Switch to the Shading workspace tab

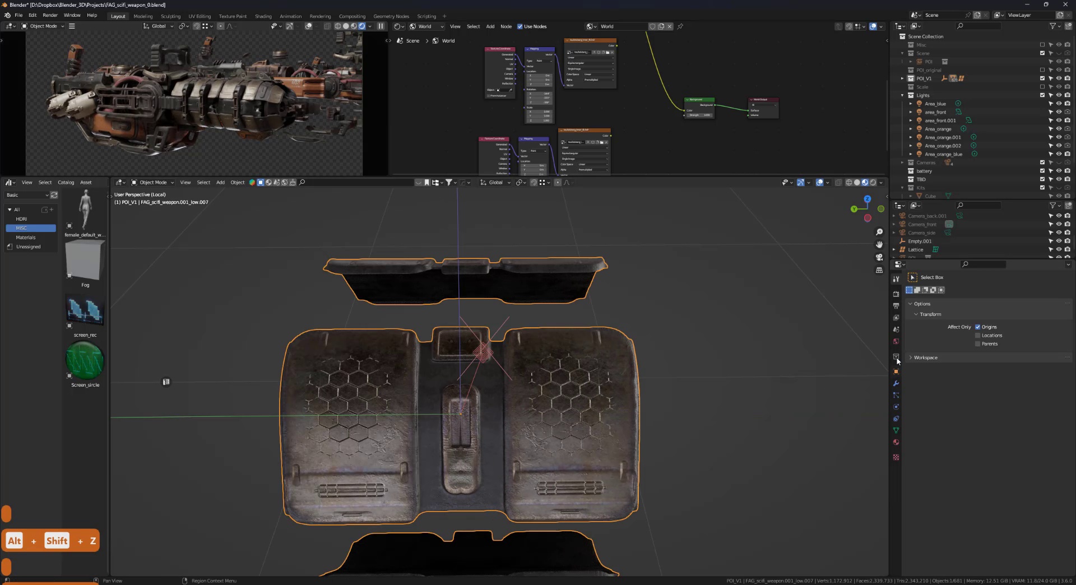coord(263,16)
